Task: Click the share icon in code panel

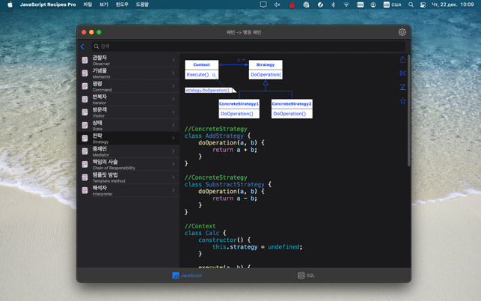Action: [x=402, y=59]
